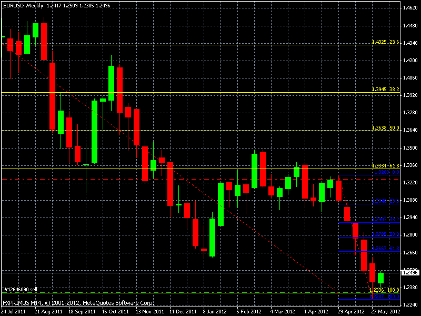Click the 5 Feb 2012 date label

point(248,311)
